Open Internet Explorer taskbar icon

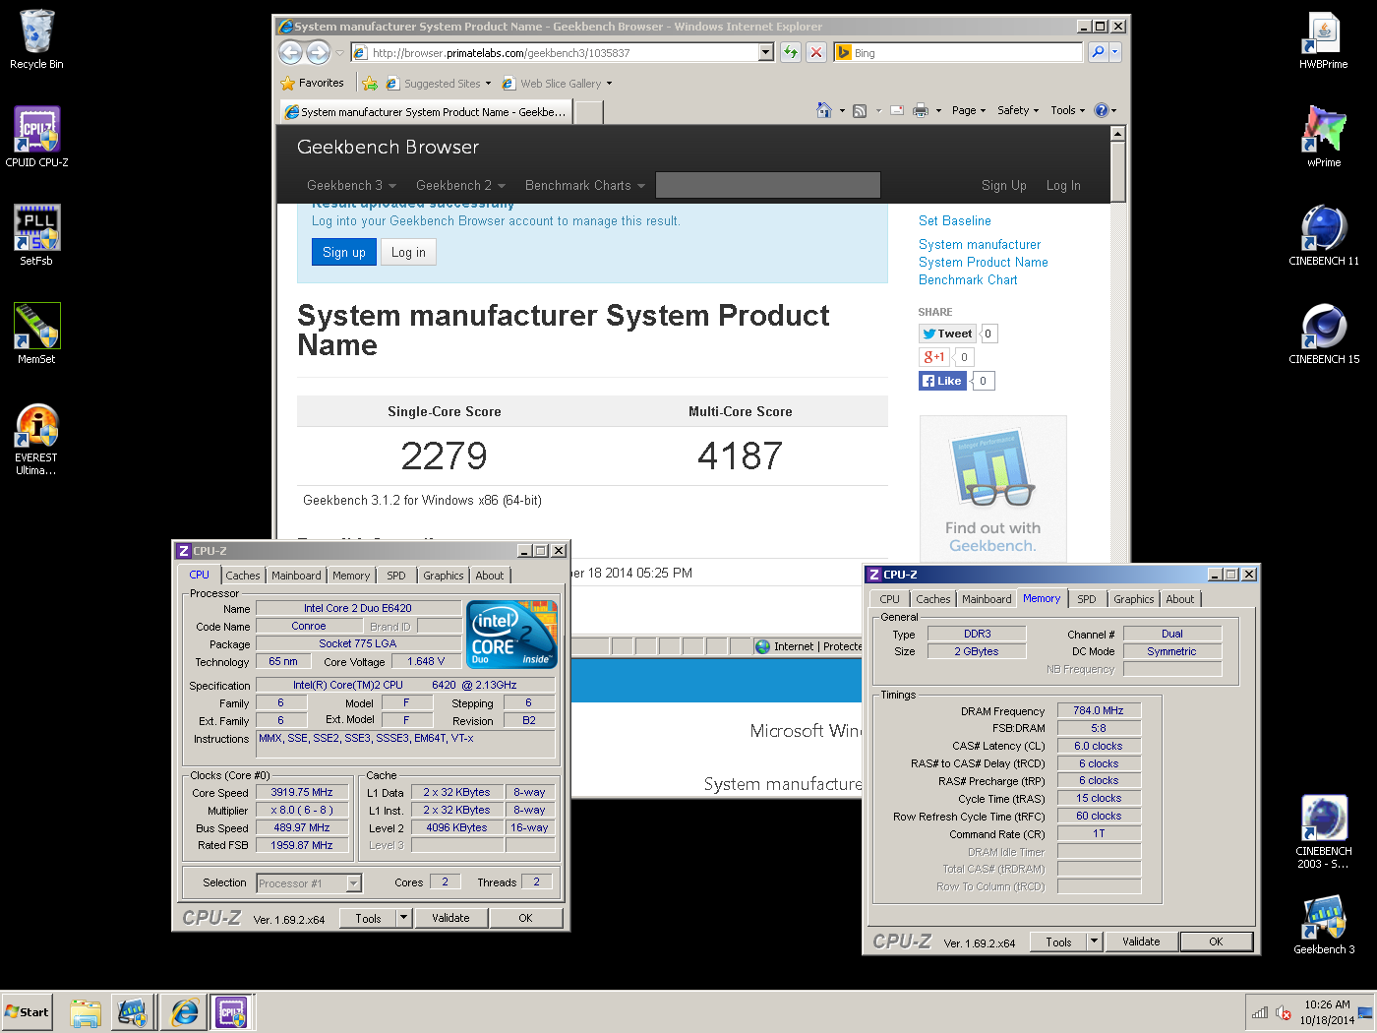pos(184,1011)
